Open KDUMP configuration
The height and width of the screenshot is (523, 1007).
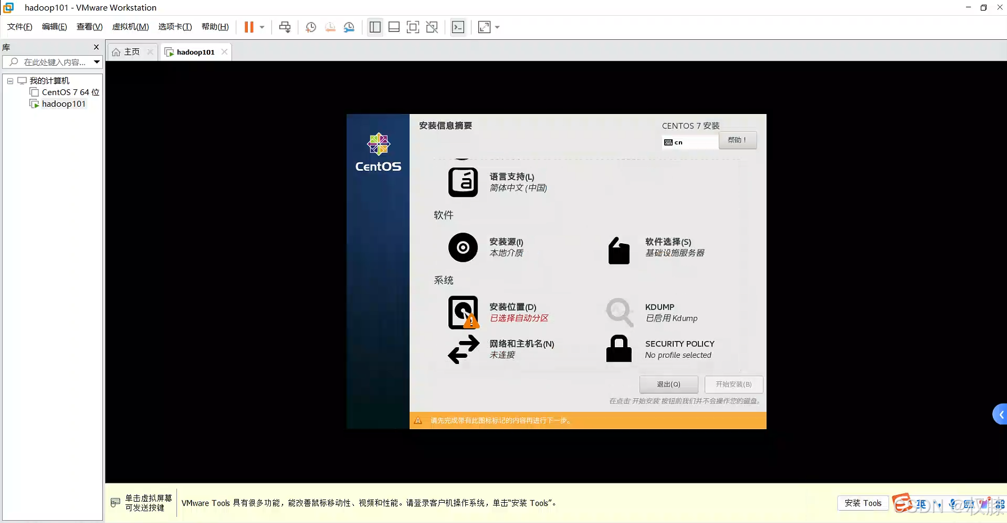point(652,312)
